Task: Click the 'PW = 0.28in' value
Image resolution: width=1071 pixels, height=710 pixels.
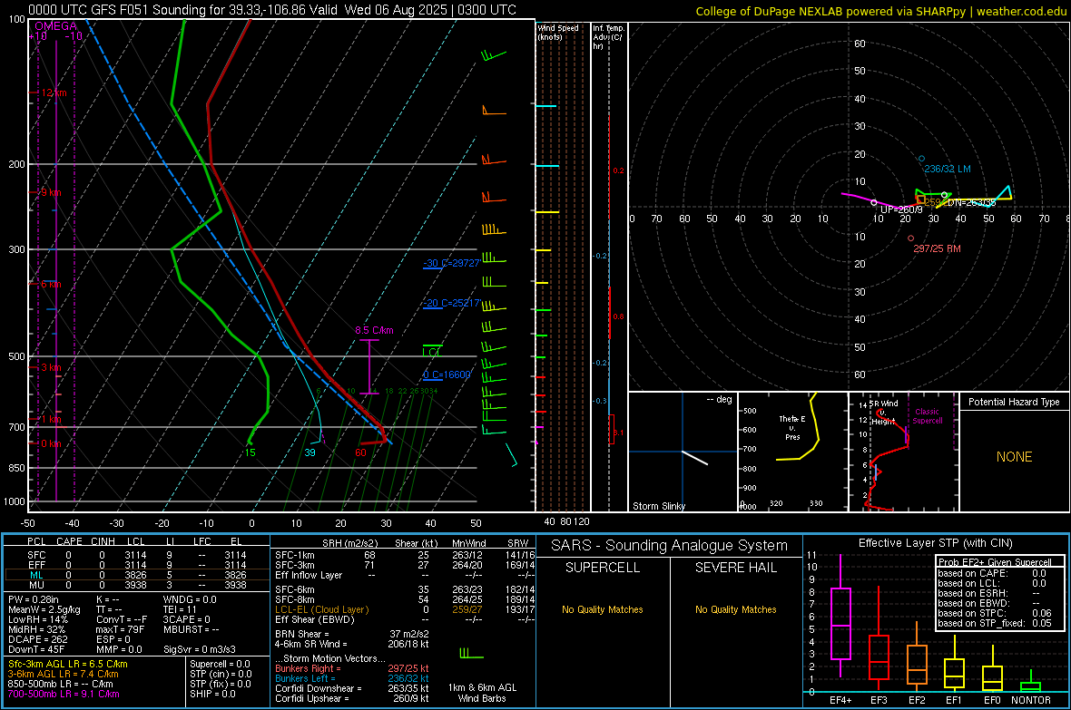Action: point(34,599)
